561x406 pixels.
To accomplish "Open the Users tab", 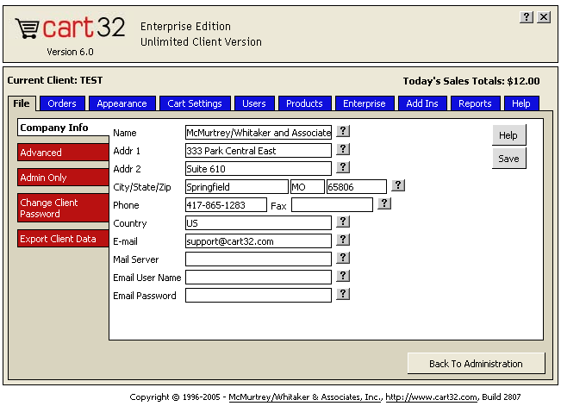I will (x=254, y=103).
